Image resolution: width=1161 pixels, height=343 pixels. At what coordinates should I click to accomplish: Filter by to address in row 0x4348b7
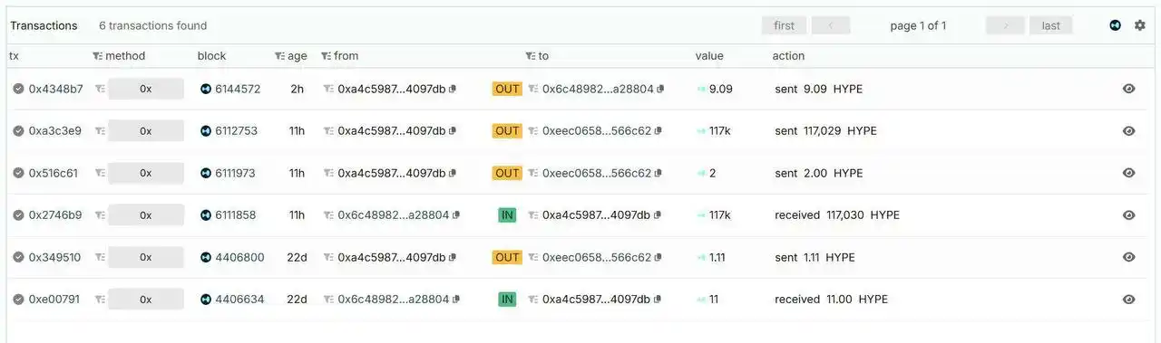pos(533,89)
